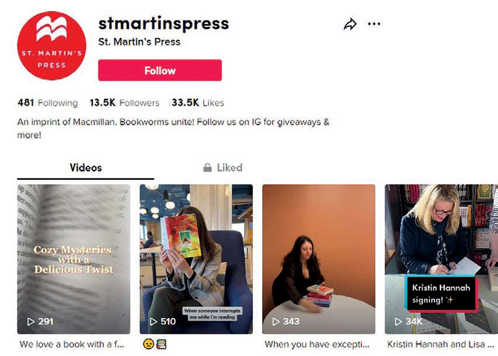This screenshot has height=356, width=498.
Task: Click the 33.5K Likes count
Action: pyautogui.click(x=198, y=103)
